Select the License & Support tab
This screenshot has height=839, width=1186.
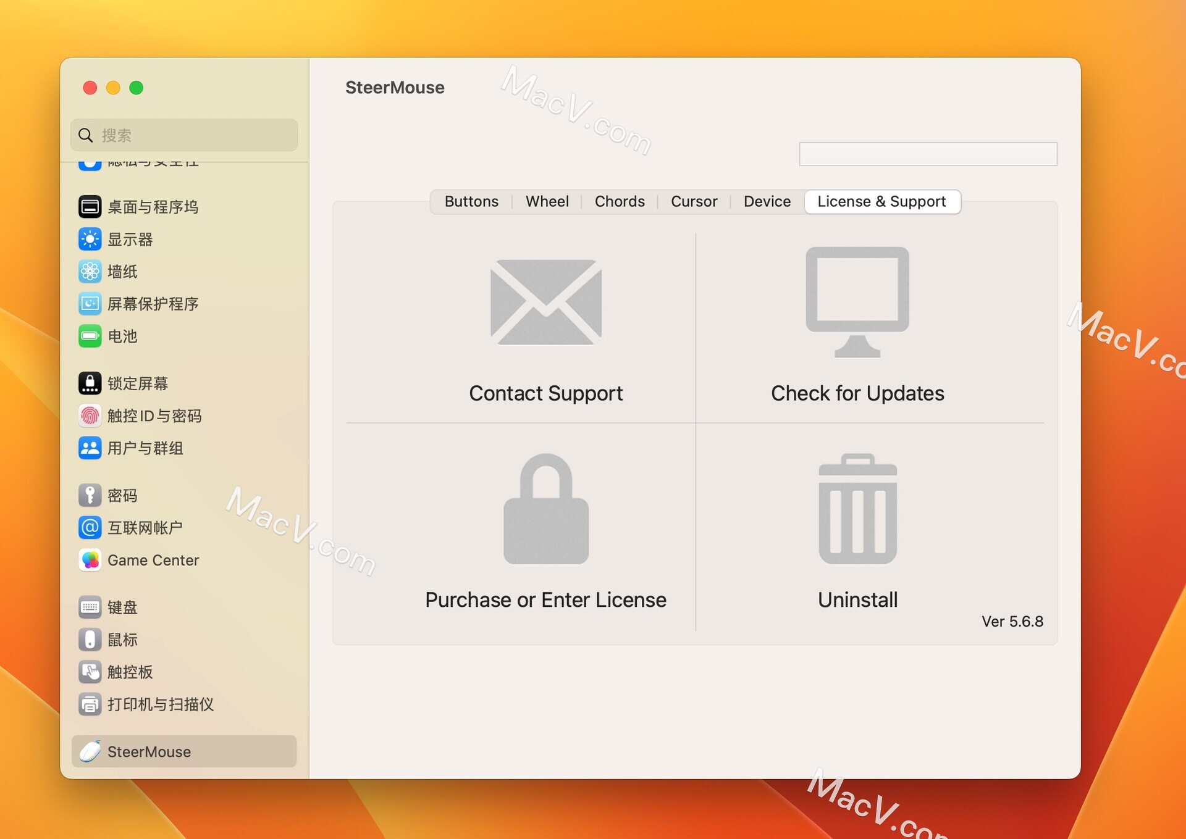pos(882,202)
